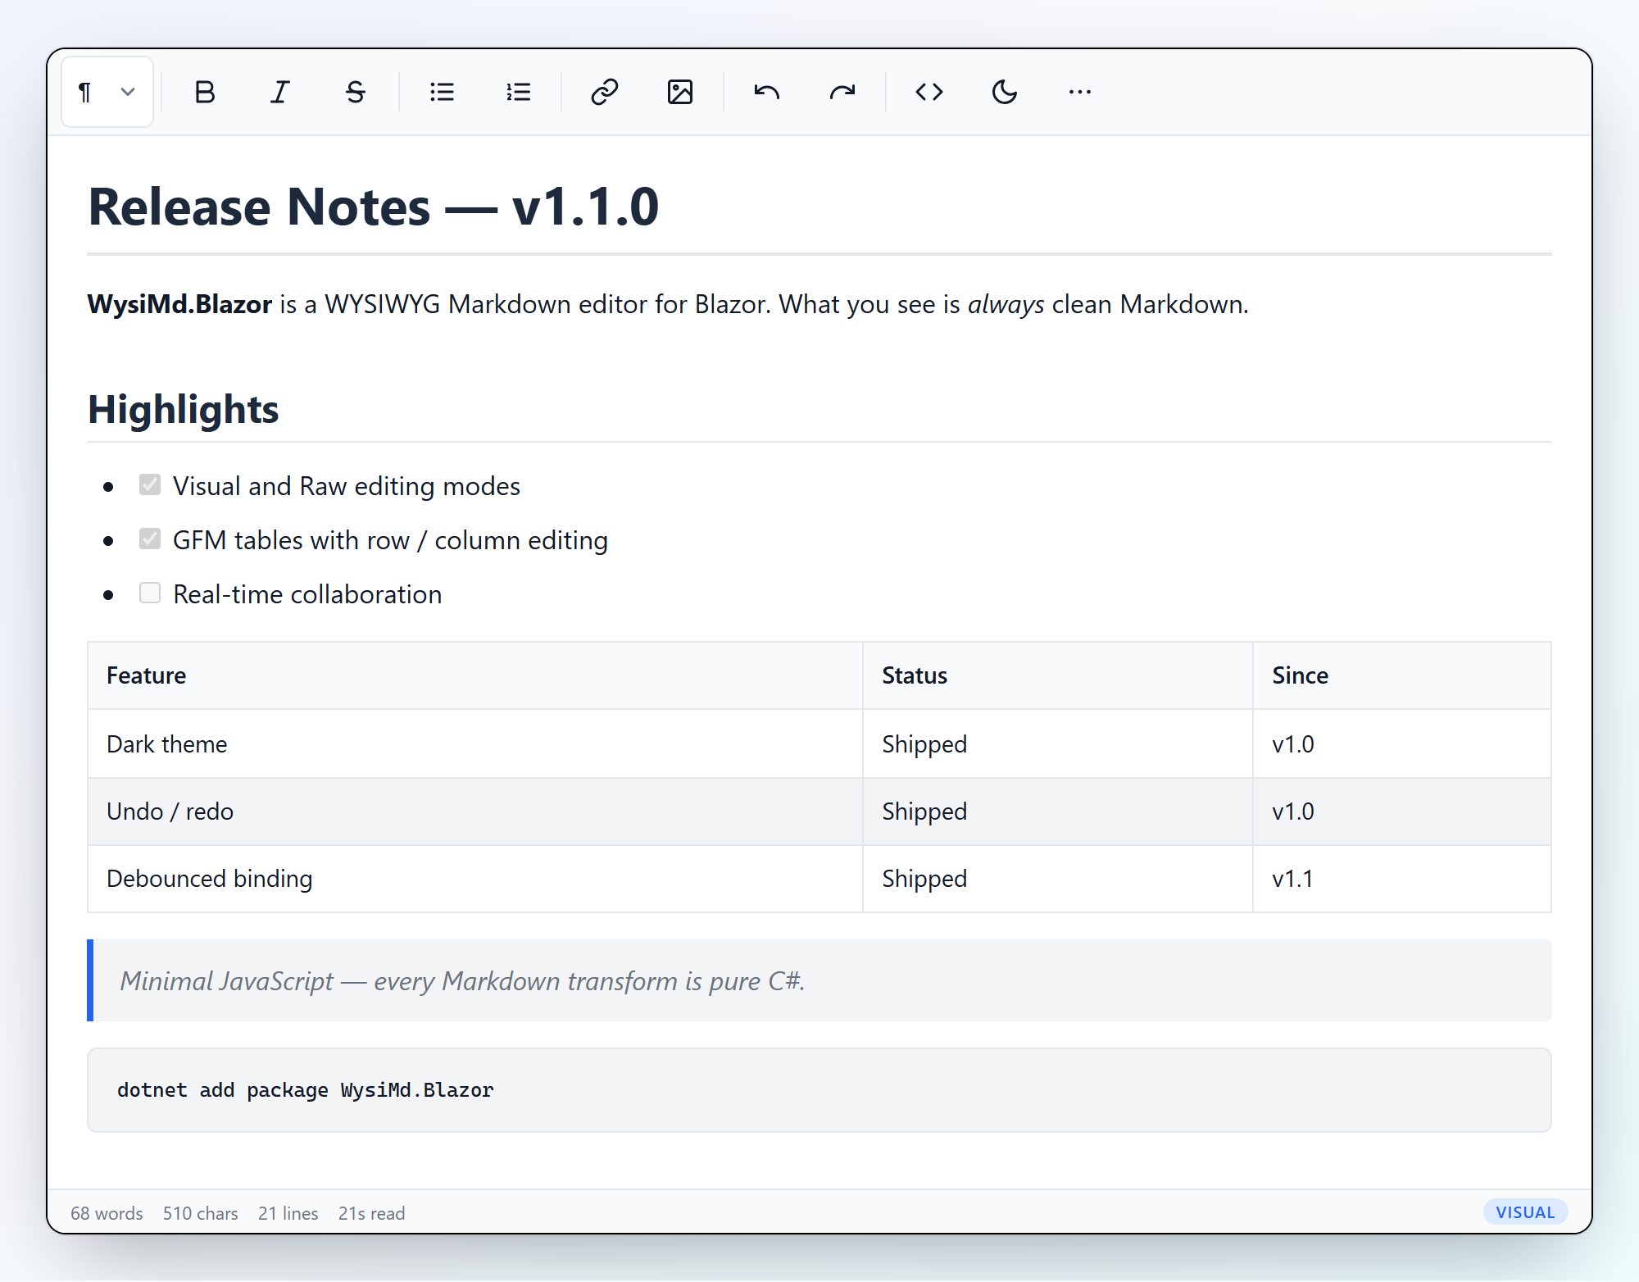Open the more options ellipsis menu
The height and width of the screenshot is (1282, 1639).
point(1080,92)
